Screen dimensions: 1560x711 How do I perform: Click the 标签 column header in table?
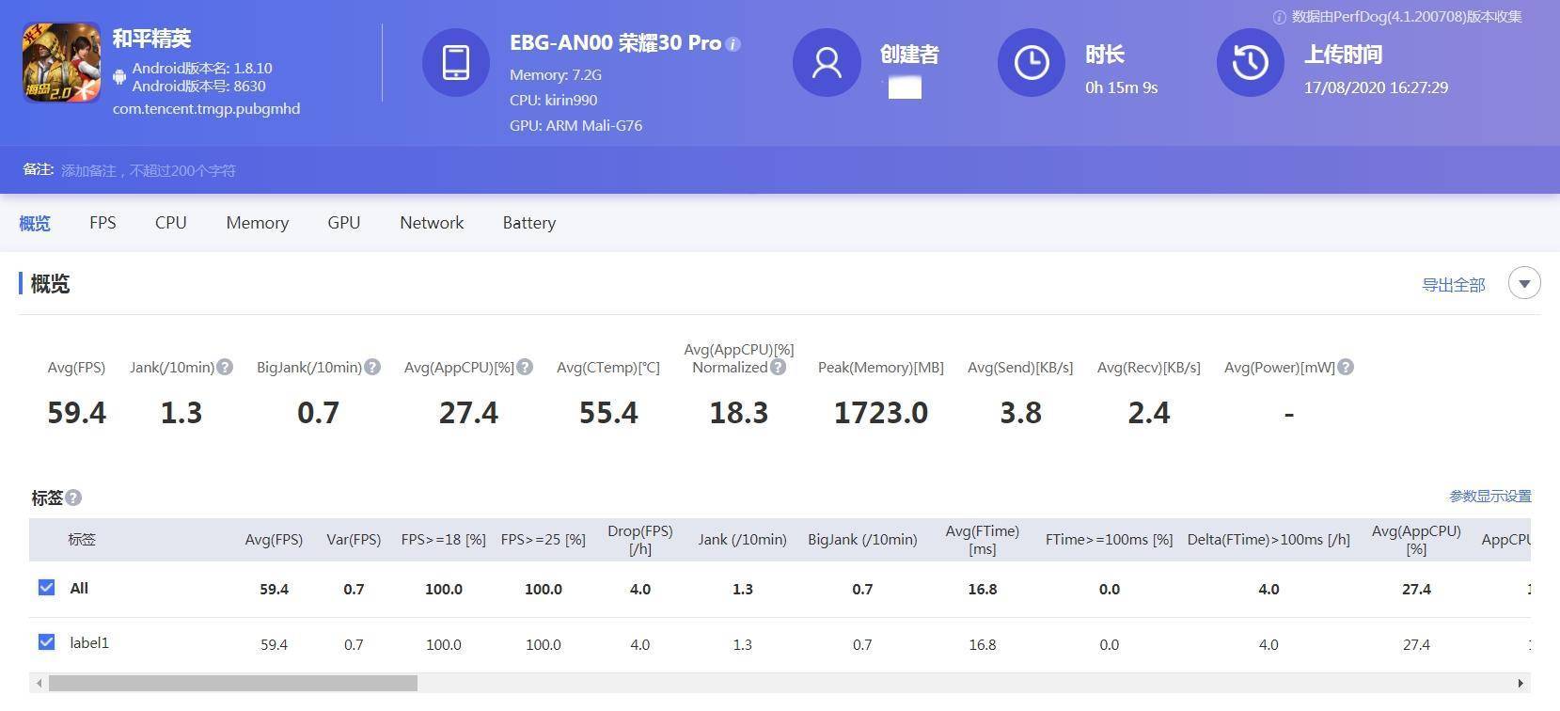[x=82, y=540]
